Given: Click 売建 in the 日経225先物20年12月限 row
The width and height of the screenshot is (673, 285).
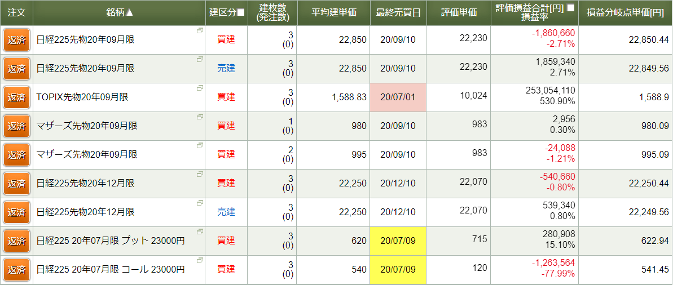Looking at the screenshot, I should (226, 212).
